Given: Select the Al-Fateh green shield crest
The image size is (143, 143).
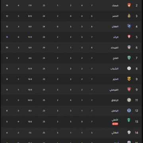Looking at the screenshot, I should coord(129,58).
